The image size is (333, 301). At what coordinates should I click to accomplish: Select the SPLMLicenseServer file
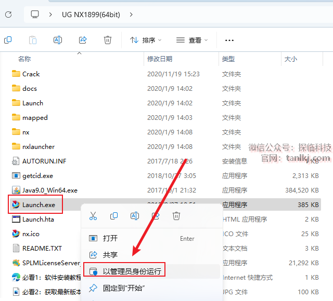pos(51,263)
